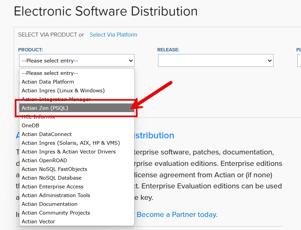
Task: Click the SELECT VIA PRODUCT or label
Action: pos(51,35)
